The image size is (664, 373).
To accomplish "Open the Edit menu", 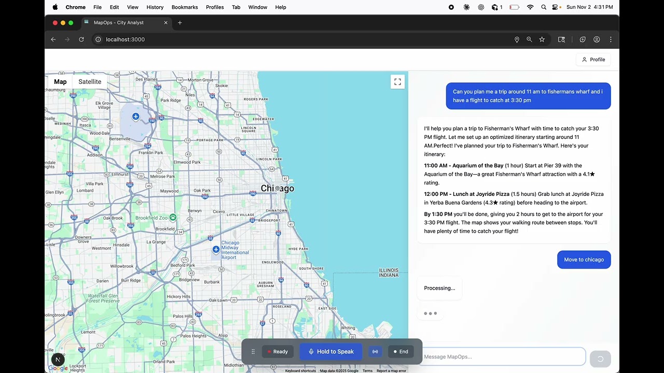I will point(114,7).
